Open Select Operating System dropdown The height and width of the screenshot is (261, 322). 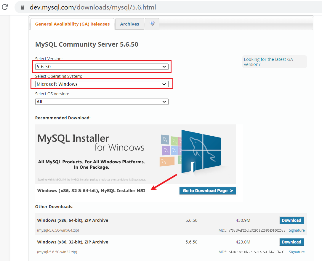[x=102, y=84]
